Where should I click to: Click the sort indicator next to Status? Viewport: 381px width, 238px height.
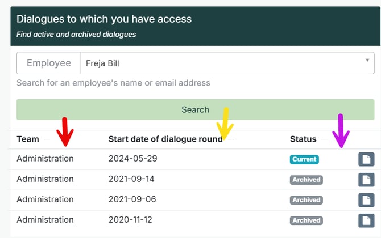(324, 139)
